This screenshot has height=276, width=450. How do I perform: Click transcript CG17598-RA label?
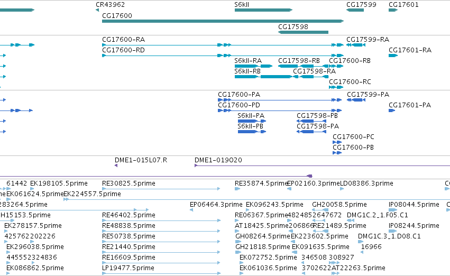[314, 71]
